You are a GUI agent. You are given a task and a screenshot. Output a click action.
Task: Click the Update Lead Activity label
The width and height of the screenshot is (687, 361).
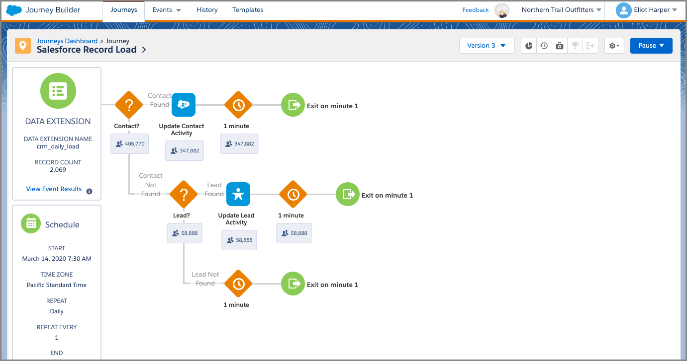tap(236, 219)
